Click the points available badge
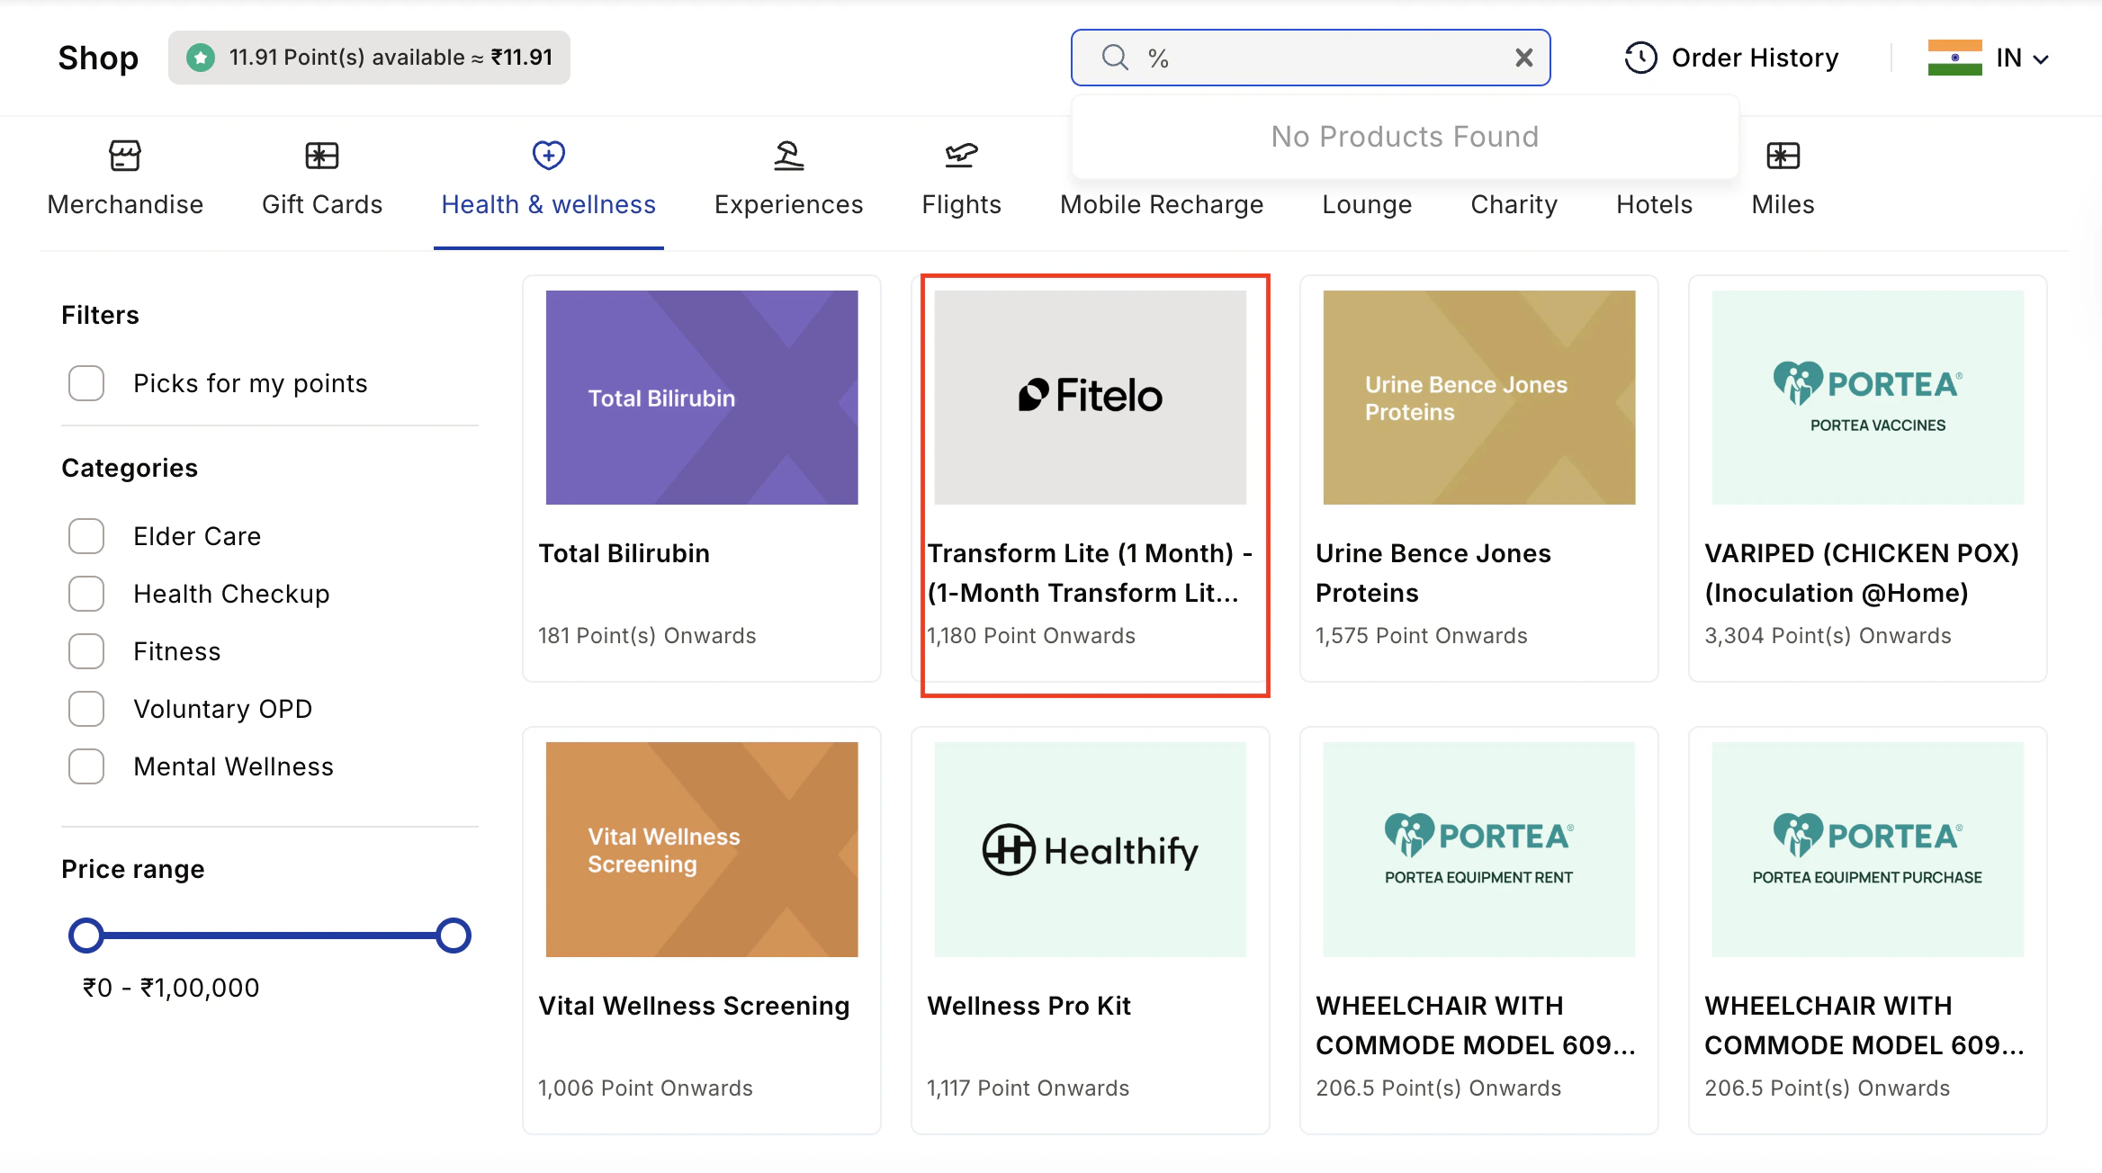 [x=369, y=58]
